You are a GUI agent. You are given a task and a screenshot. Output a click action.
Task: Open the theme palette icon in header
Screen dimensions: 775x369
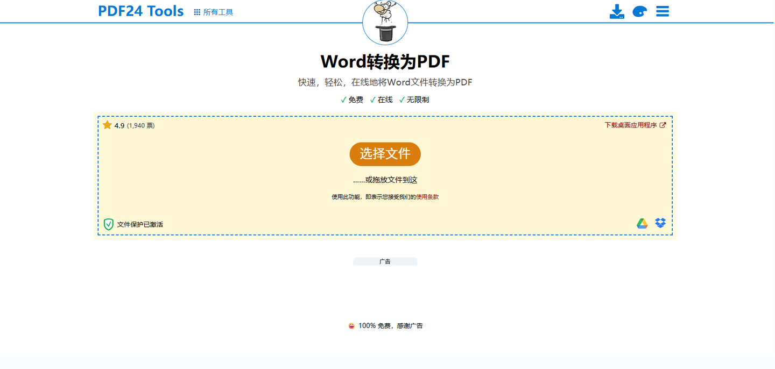point(639,11)
